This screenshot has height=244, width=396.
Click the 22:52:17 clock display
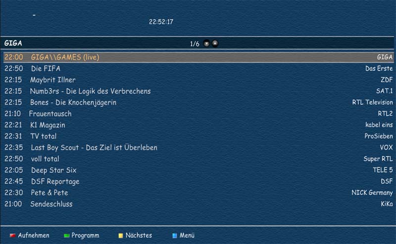(x=161, y=22)
